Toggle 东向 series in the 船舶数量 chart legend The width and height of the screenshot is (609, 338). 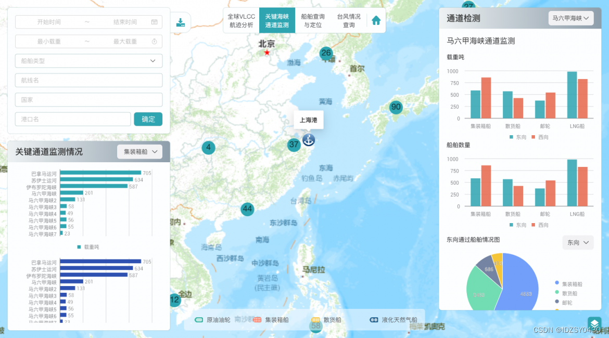[x=518, y=225]
